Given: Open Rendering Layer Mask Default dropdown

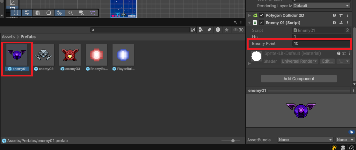Looking at the screenshot, I should pos(322,6).
